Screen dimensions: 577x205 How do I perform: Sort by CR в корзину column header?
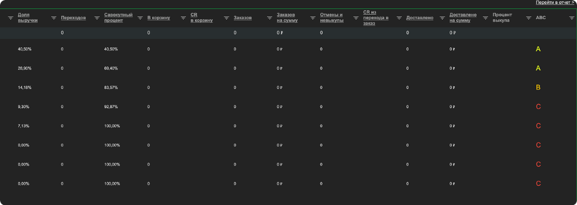click(x=202, y=17)
